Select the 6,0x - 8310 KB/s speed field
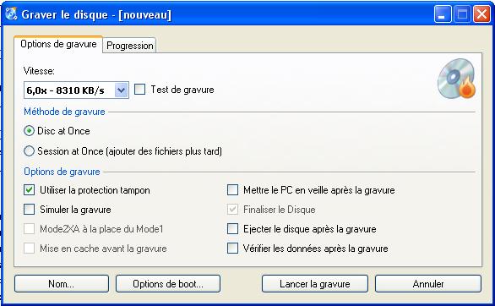The image size is (495, 306). [x=76, y=90]
